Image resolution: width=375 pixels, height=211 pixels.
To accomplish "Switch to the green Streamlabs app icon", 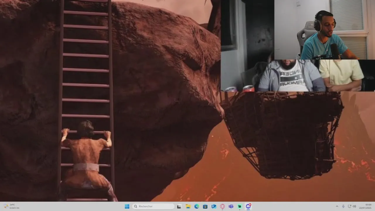I will pyautogui.click(x=240, y=206).
